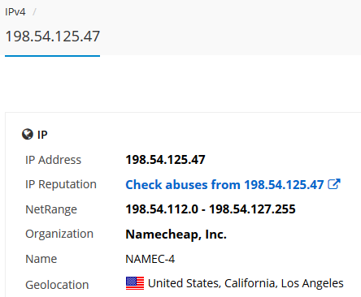
Task: Go to IPv4 breadcrumb
Action: pyautogui.click(x=15, y=12)
